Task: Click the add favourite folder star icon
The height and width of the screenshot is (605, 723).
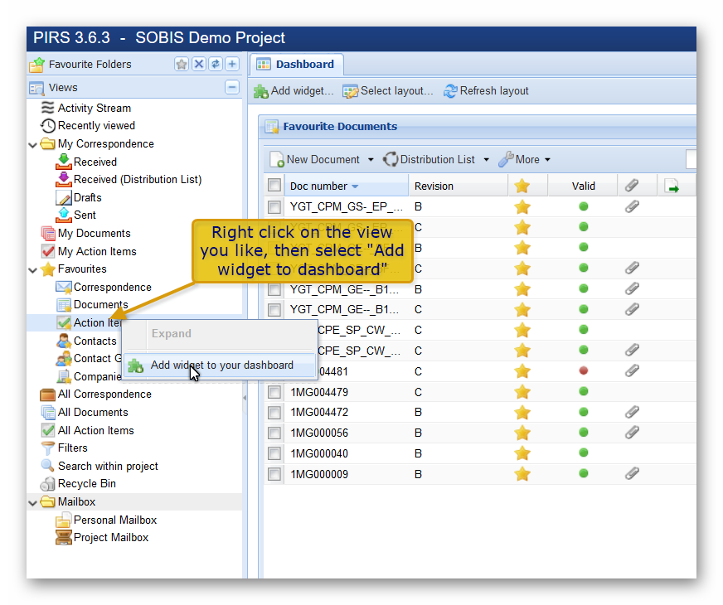Action: coord(182,65)
